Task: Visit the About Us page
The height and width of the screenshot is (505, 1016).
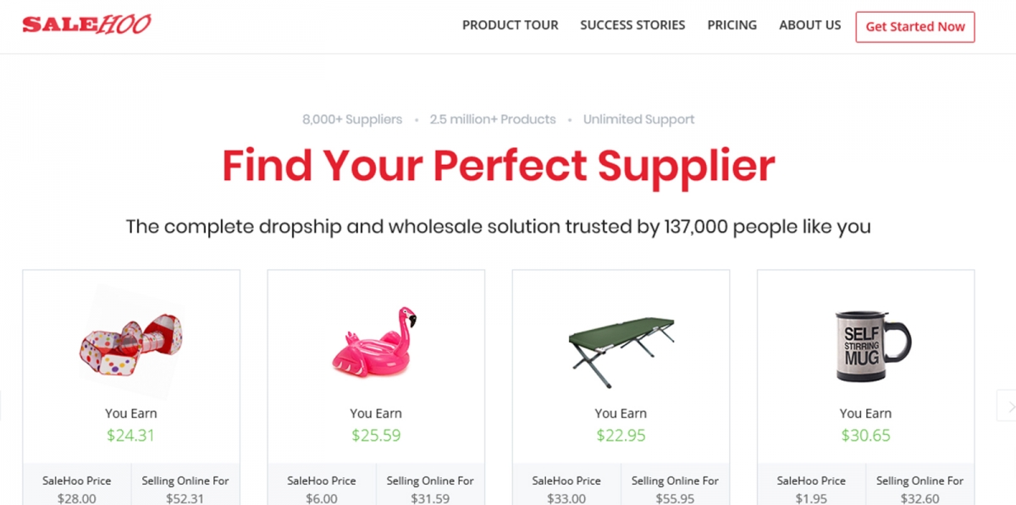Action: point(809,25)
